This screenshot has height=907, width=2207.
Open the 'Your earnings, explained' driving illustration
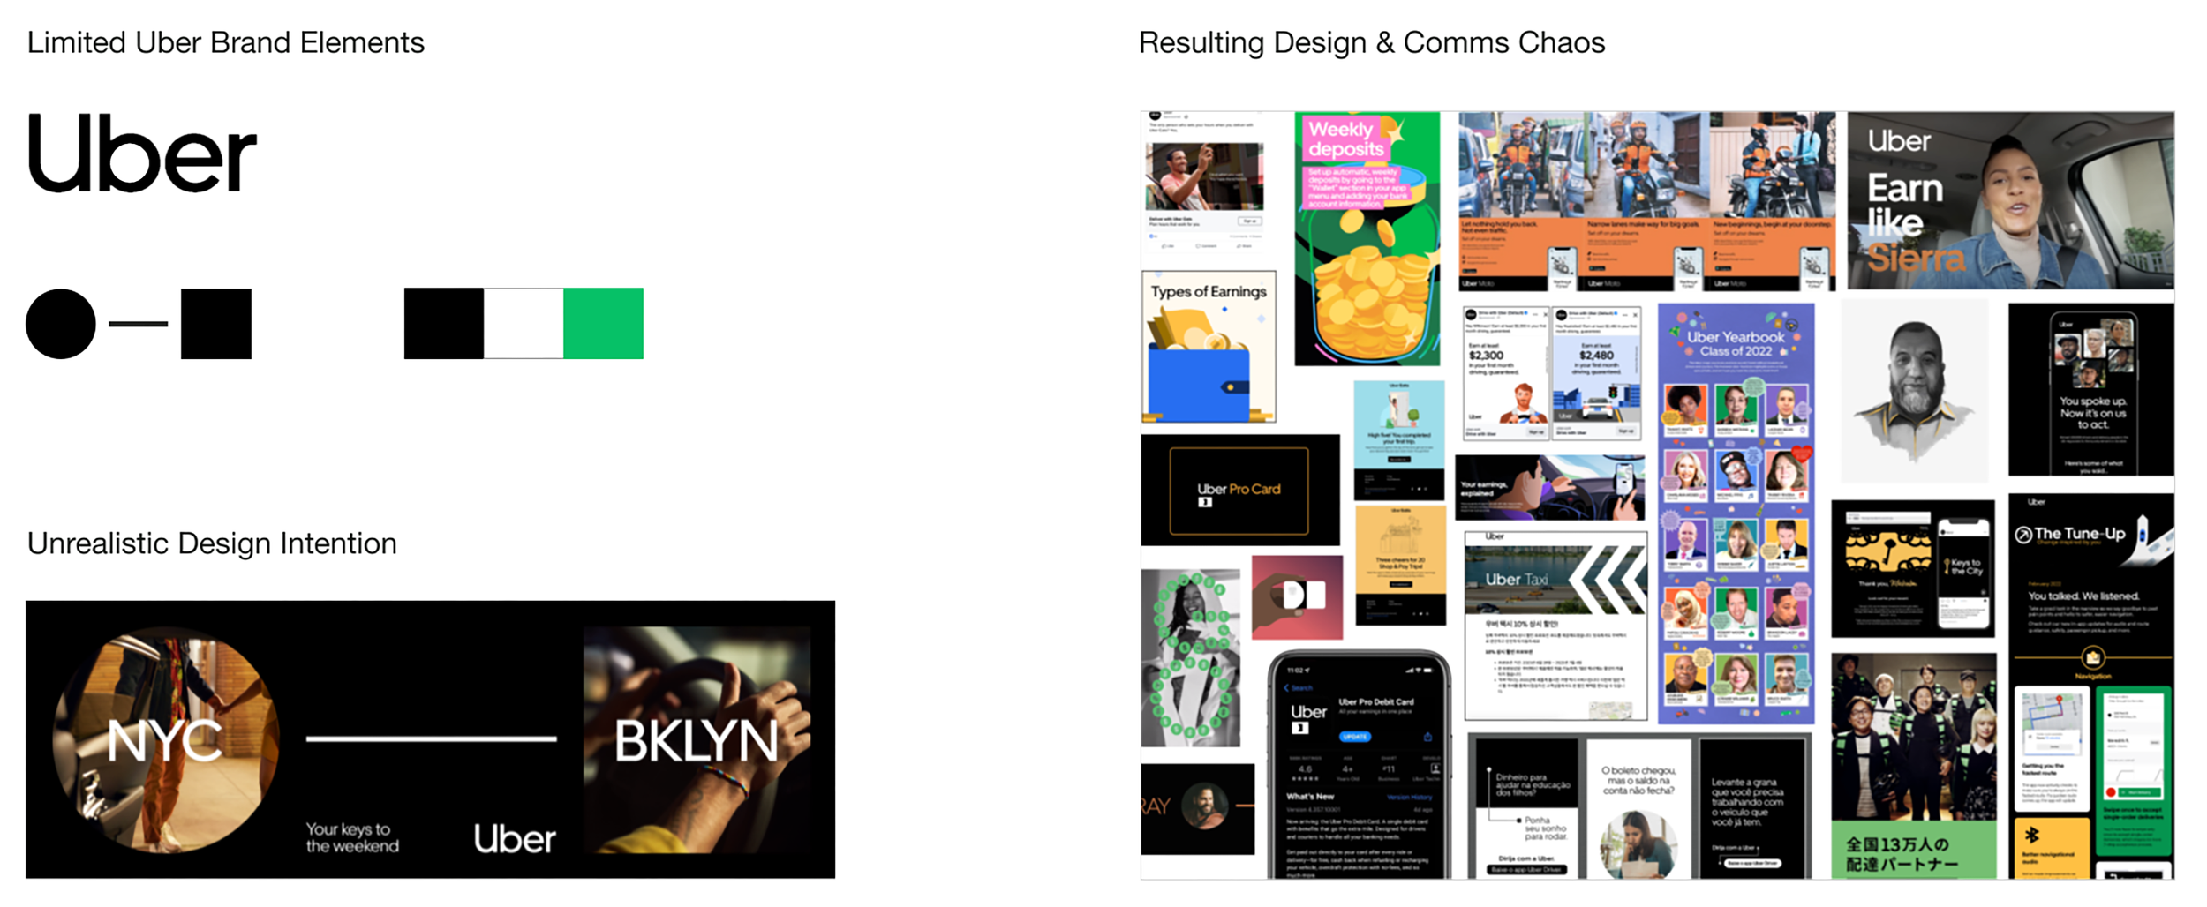1549,488
